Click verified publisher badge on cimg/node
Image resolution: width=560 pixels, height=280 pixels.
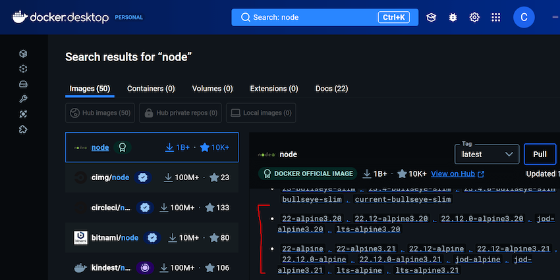pos(143,177)
